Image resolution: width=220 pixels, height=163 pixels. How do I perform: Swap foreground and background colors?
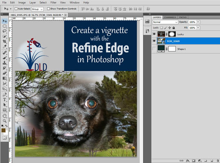[x=6, y=126]
